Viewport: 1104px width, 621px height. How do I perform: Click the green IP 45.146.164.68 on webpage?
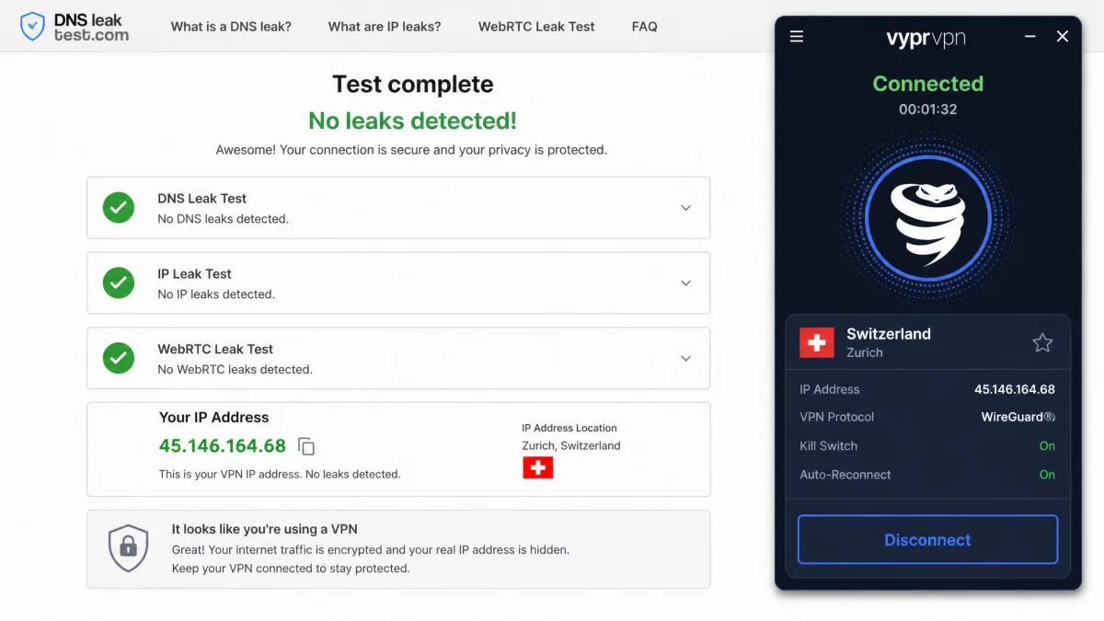[223, 446]
